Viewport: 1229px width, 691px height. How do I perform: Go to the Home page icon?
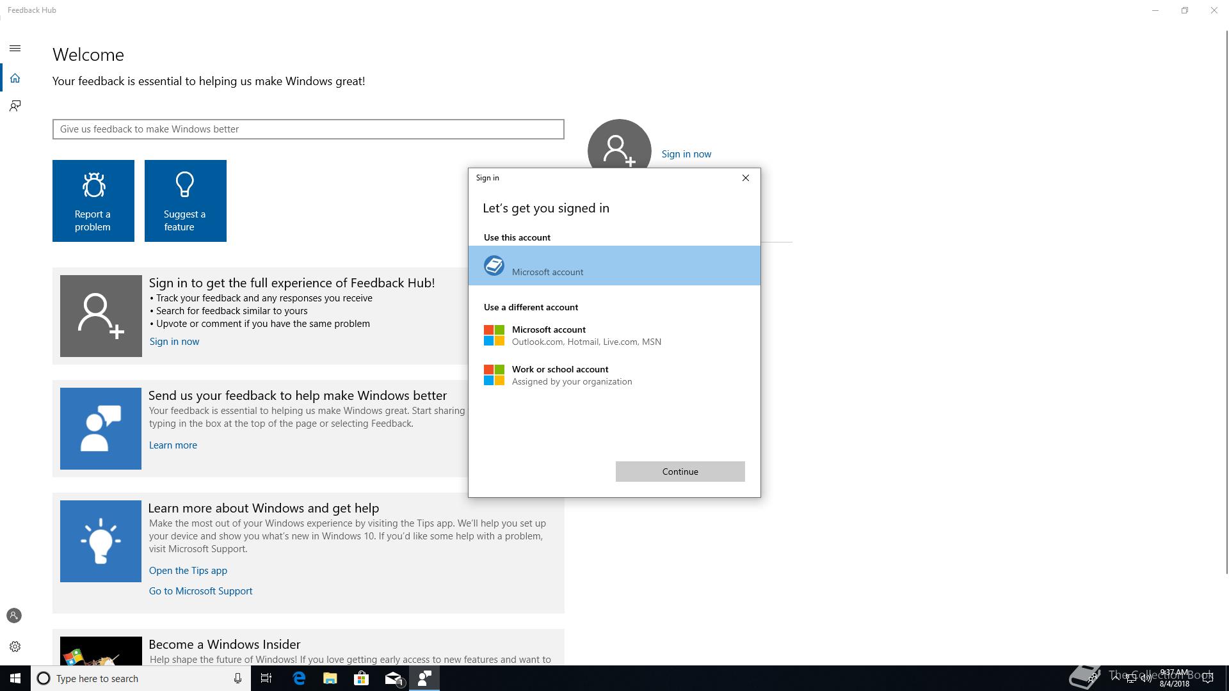coord(15,78)
